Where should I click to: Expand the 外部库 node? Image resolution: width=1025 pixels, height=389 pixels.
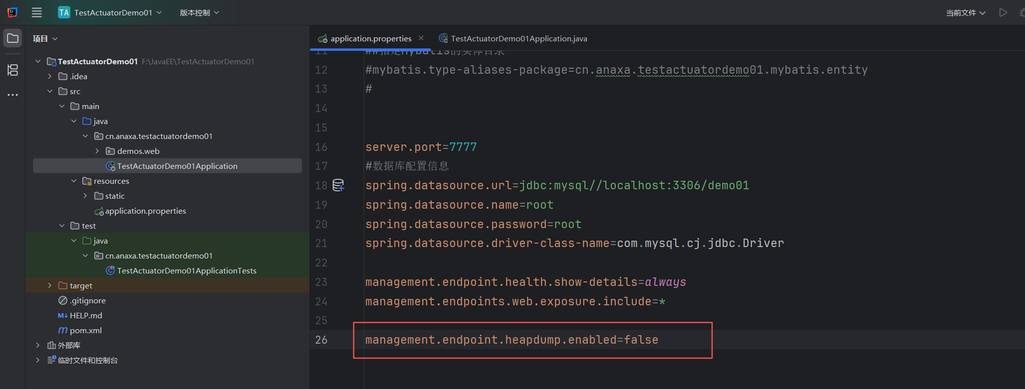[38, 345]
